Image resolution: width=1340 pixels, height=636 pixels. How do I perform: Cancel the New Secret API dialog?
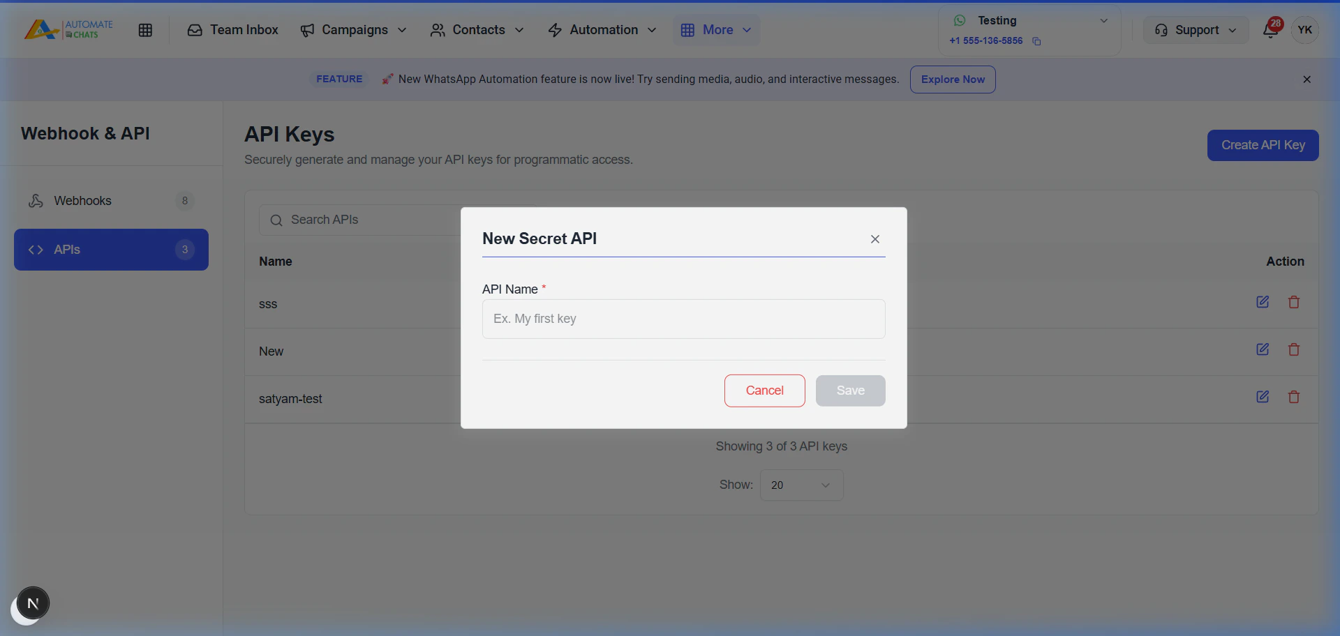764,391
